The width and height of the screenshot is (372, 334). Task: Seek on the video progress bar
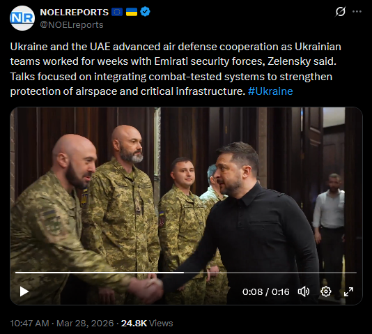tap(186, 273)
